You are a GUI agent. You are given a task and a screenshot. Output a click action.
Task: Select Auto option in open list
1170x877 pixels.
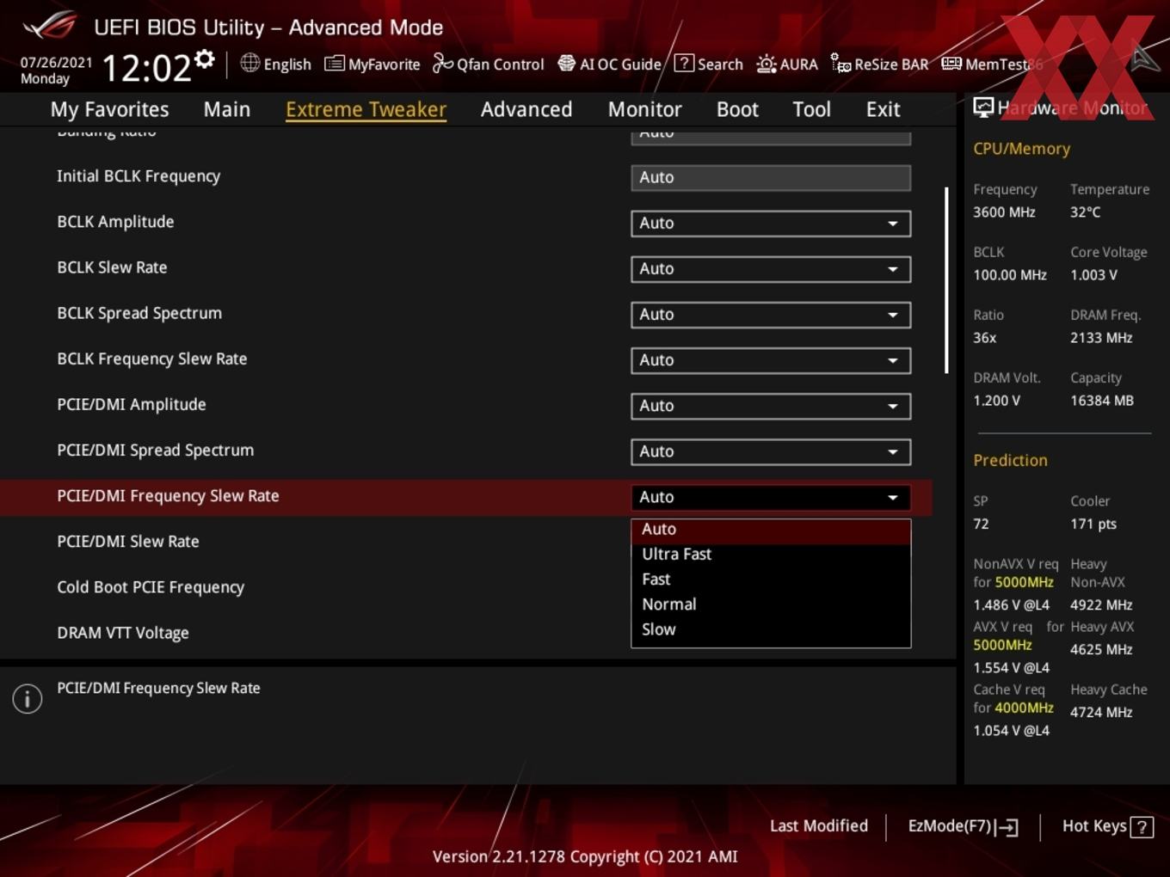point(771,530)
